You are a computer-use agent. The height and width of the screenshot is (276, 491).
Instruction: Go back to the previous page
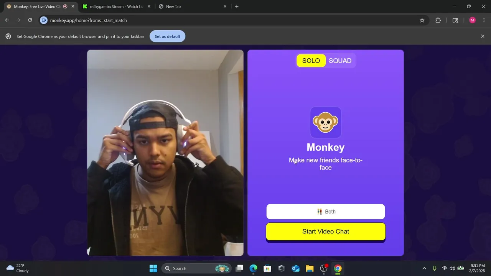tap(7, 20)
